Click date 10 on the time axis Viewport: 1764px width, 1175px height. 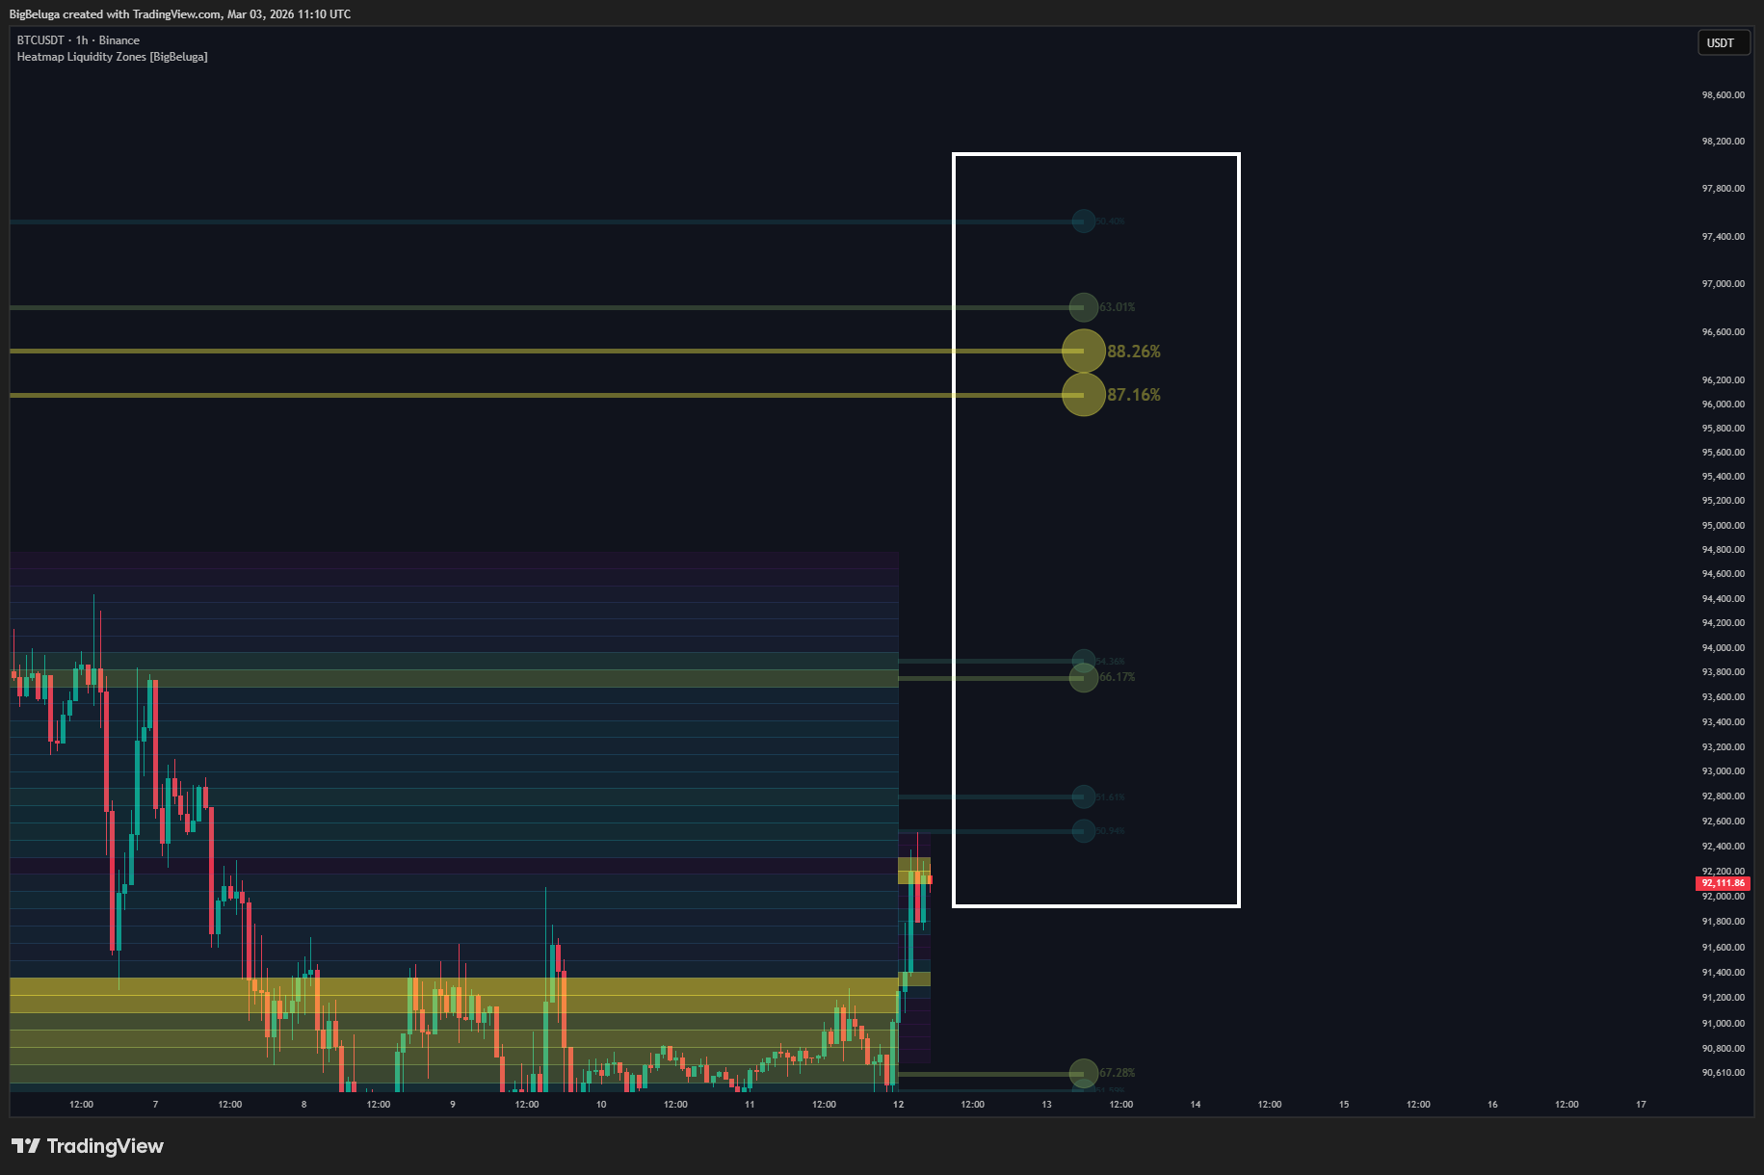601,1105
